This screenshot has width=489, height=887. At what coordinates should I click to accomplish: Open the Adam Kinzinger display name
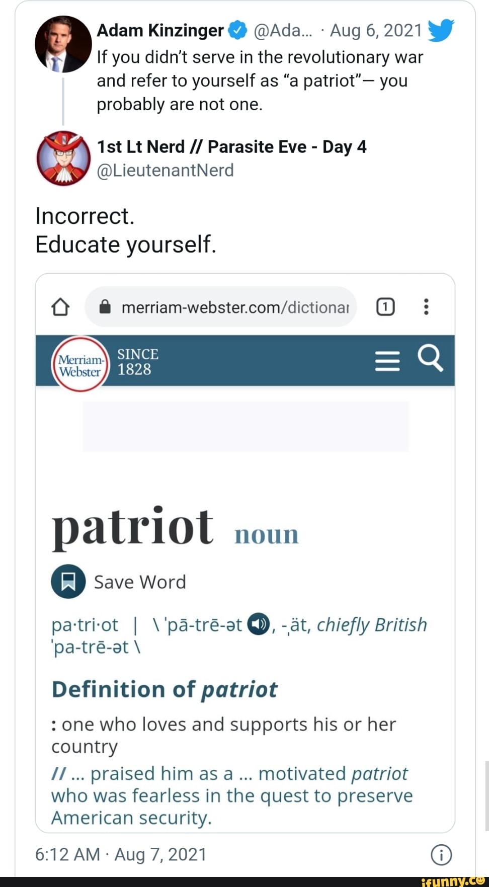[160, 31]
